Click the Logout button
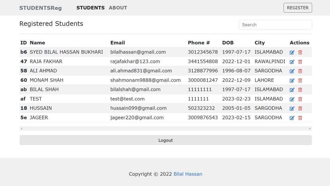 tap(166, 140)
